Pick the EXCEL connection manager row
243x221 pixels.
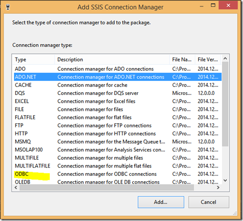pos(118,101)
